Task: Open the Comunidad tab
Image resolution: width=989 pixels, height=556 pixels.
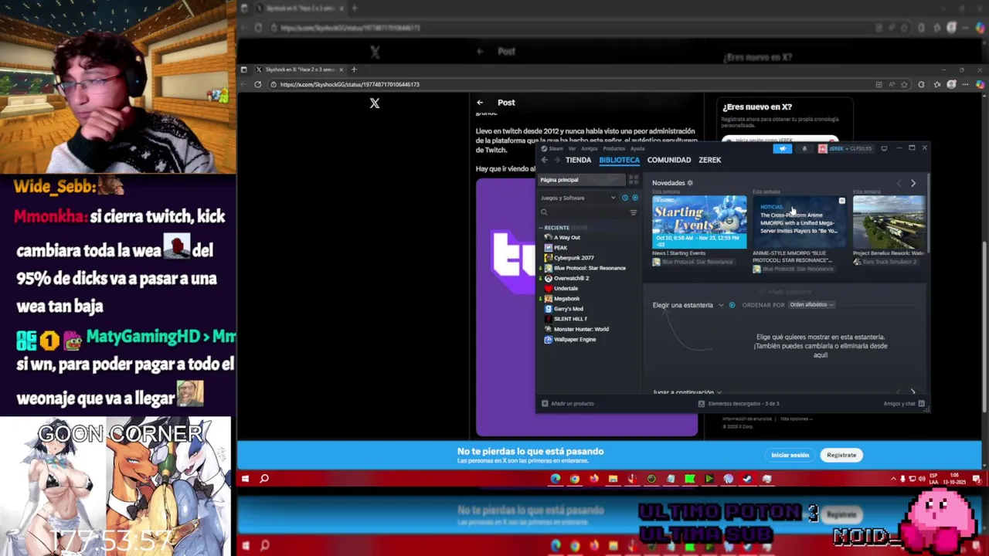Action: (669, 160)
